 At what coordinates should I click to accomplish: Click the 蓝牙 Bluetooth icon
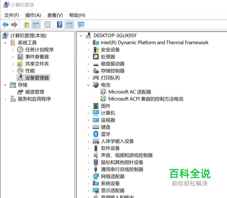click(96, 134)
